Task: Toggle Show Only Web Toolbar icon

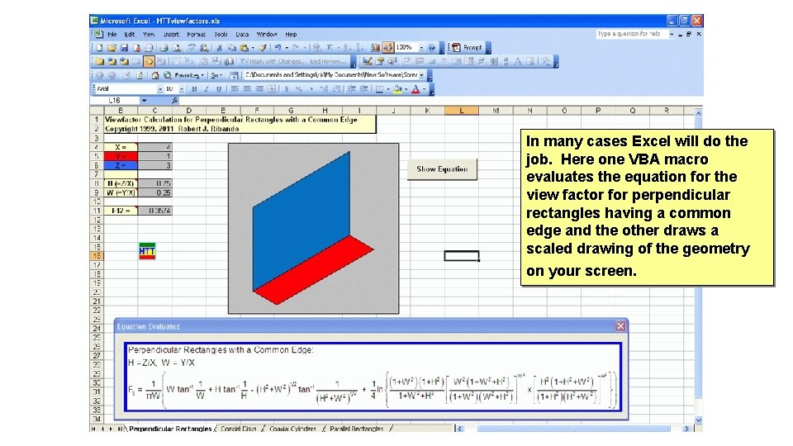Action: pos(234,75)
